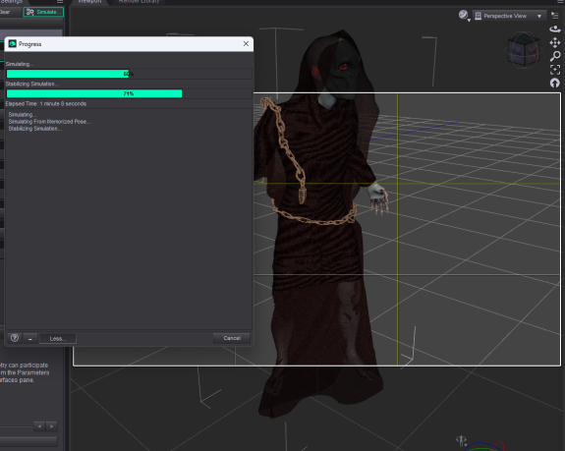
Task: Collapse details with the Less button
Action: pos(58,338)
